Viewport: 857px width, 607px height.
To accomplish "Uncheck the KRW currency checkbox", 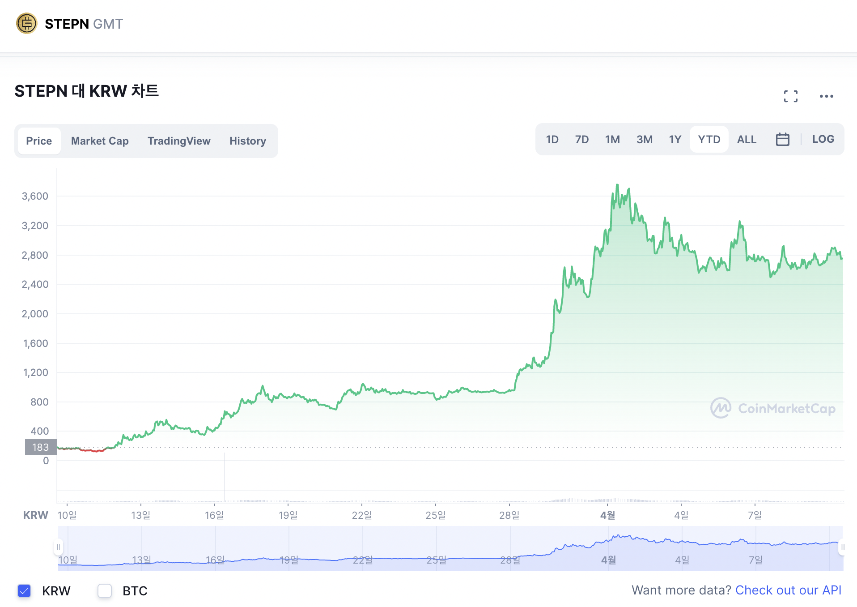I will click(24, 591).
